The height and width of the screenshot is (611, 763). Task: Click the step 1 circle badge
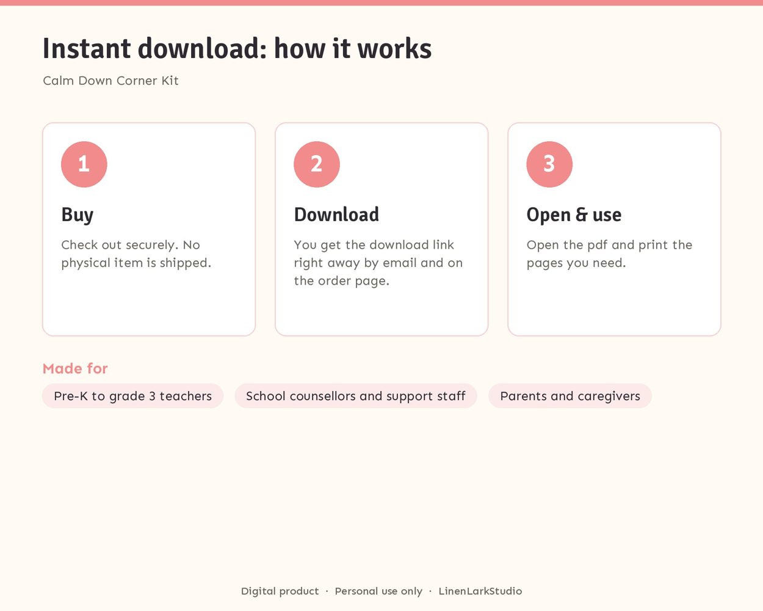tap(84, 164)
